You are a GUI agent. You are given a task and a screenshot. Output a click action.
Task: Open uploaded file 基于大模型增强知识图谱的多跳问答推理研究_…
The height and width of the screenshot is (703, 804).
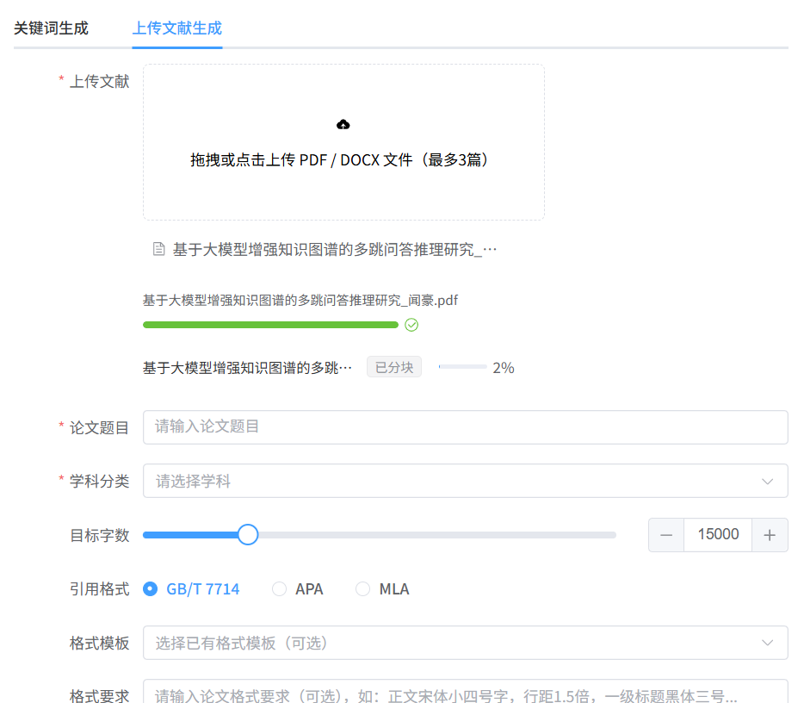click(335, 249)
